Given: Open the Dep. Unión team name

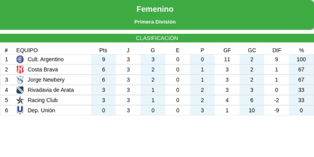Looking at the screenshot, I should [41, 110].
